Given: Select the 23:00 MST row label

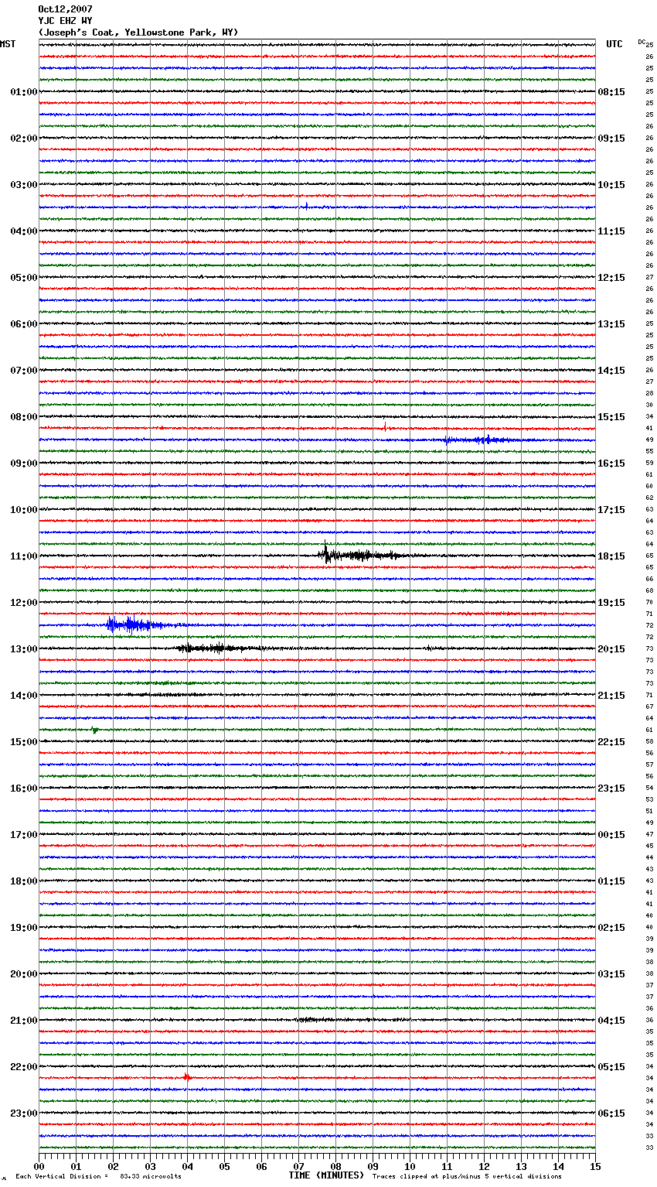Looking at the screenshot, I should pyautogui.click(x=24, y=1113).
